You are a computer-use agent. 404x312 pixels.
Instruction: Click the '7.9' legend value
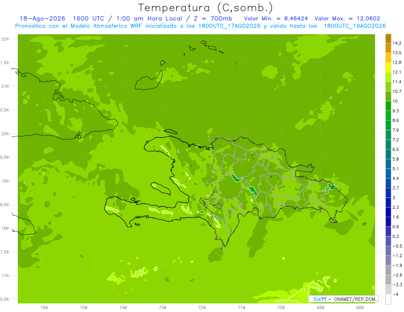point(396,130)
